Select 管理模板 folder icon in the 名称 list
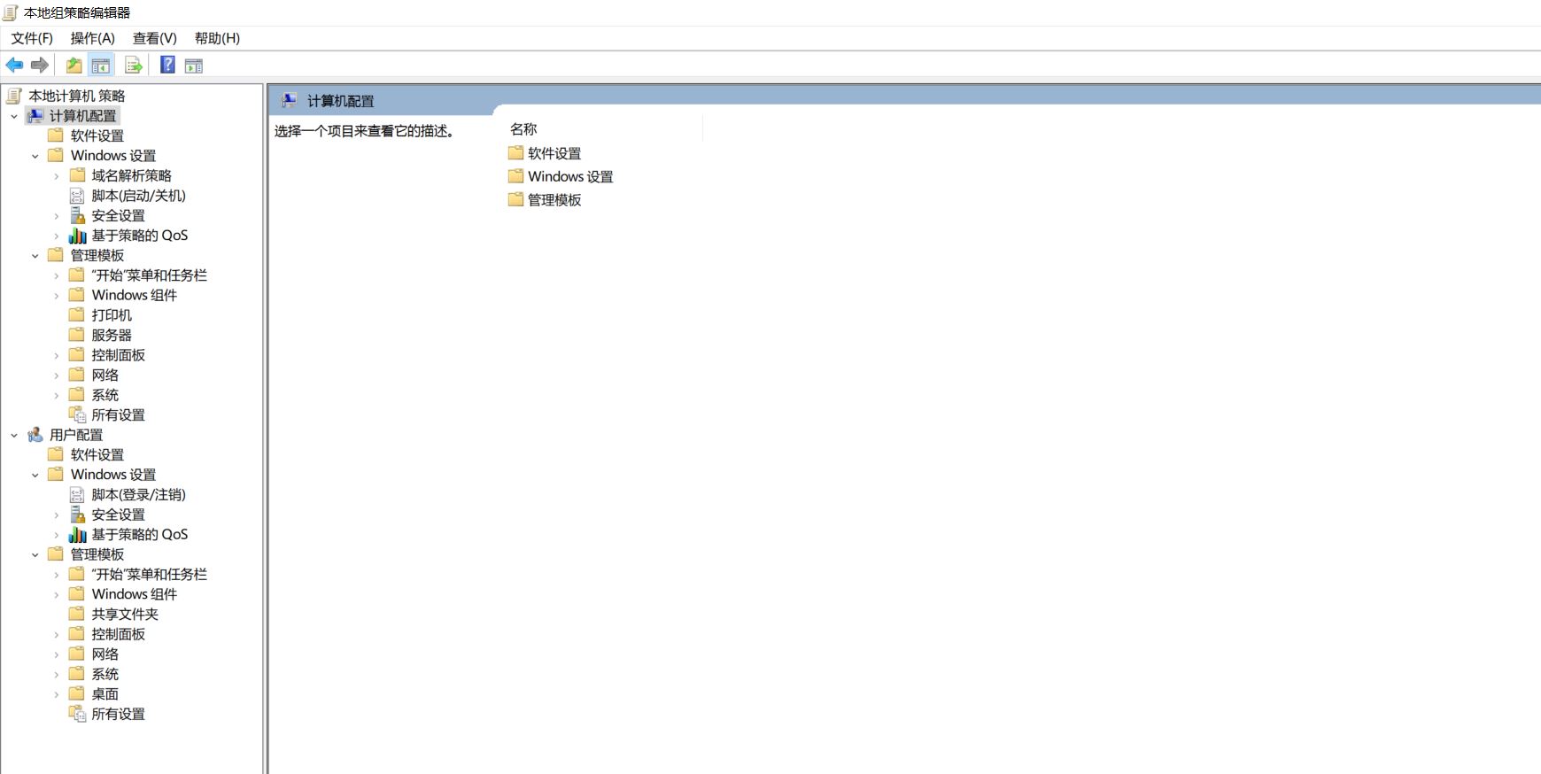Image resolution: width=1541 pixels, height=774 pixels. 516,199
